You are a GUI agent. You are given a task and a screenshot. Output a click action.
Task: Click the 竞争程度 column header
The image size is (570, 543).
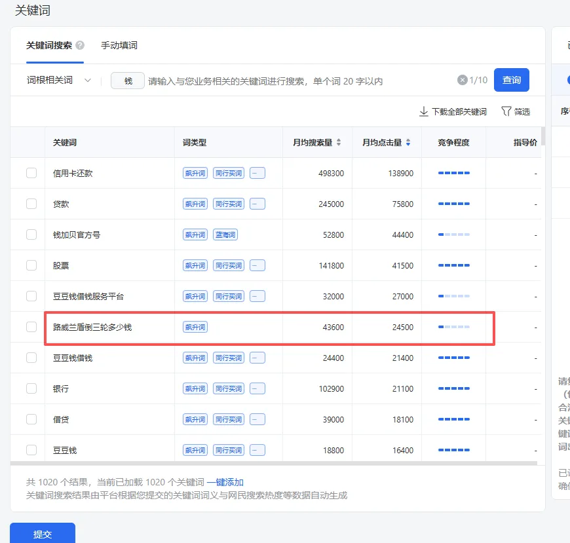coord(453,143)
